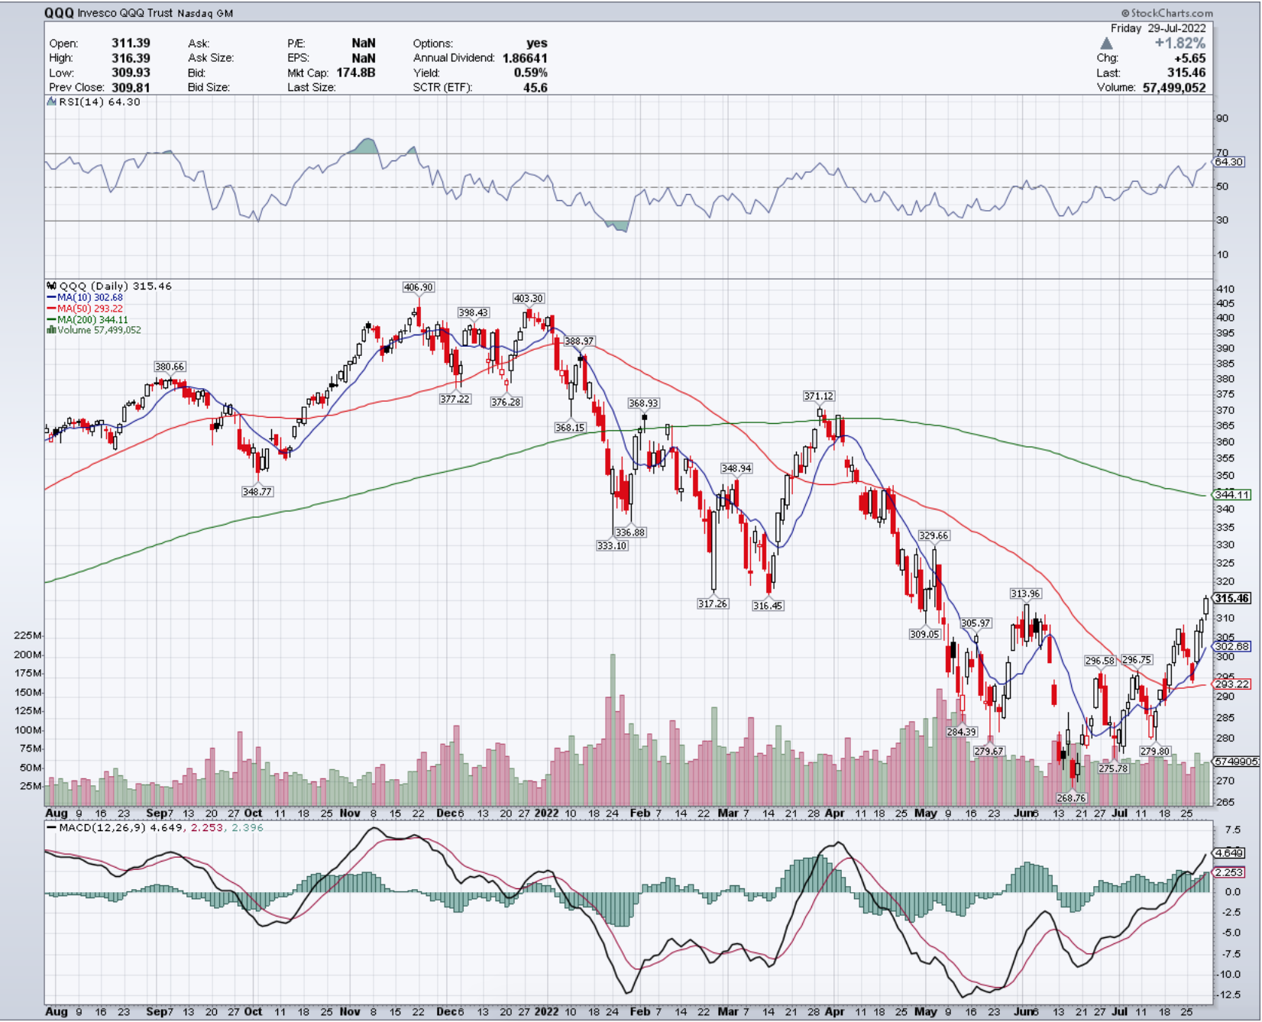The image size is (1262, 1022).
Task: Click the volume bars icon in legend
Action: [51, 330]
